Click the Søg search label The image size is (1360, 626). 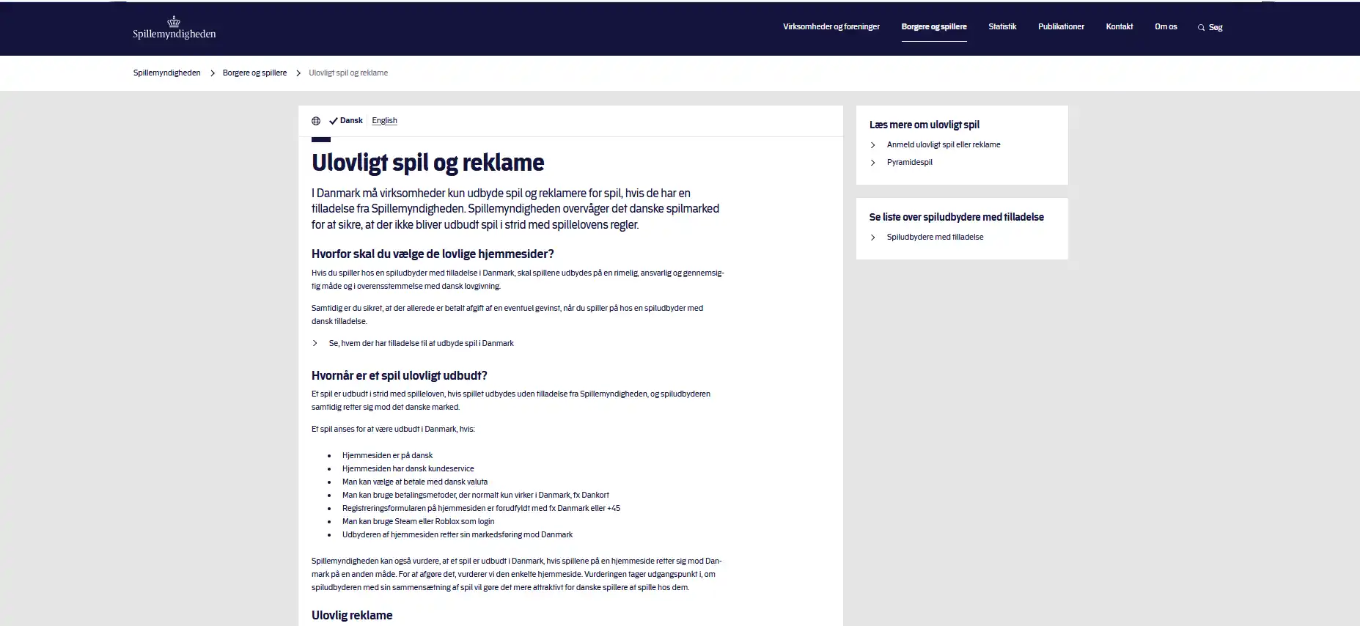[x=1216, y=28]
